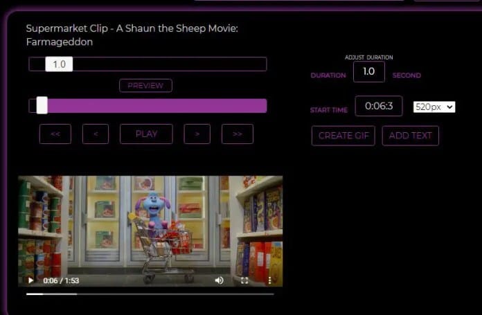
Task: Click the start time input showing 0:06:3
Action: tap(379, 106)
